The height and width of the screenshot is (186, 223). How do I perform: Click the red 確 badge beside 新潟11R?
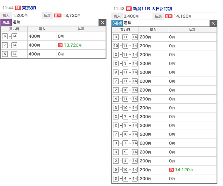[x=129, y=9]
